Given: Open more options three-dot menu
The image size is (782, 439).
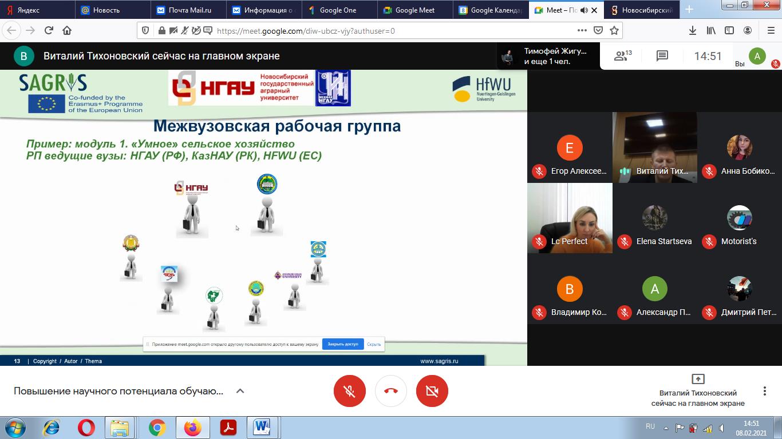Looking at the screenshot, I should click(x=764, y=391).
